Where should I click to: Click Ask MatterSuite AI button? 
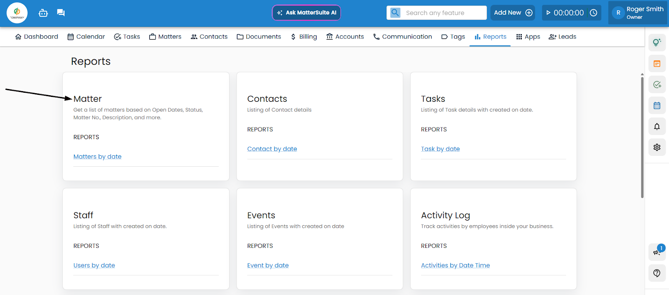306,13
